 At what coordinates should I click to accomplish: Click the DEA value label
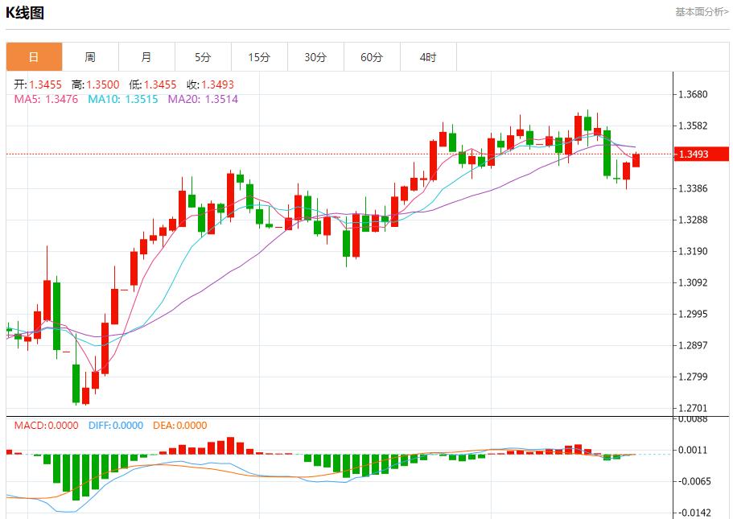coord(179,426)
